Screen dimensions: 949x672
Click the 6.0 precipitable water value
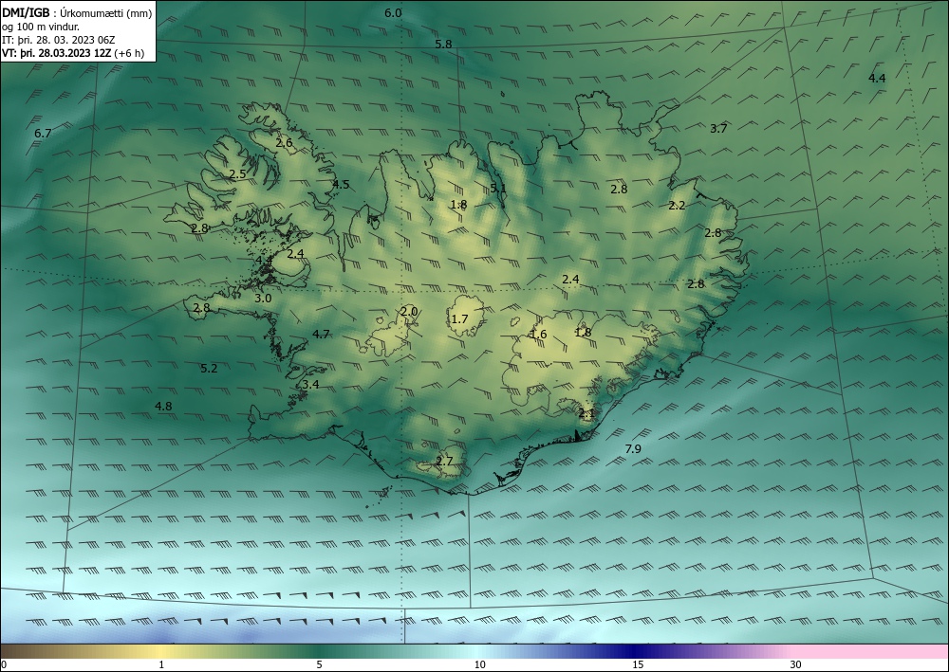pyautogui.click(x=394, y=12)
